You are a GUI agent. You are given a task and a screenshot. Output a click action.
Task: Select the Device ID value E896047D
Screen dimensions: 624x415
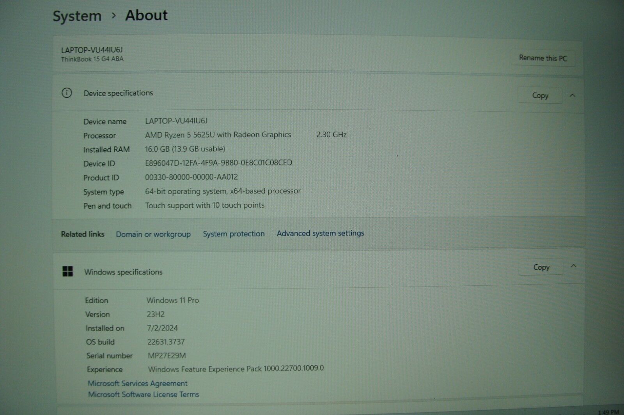[218, 163]
